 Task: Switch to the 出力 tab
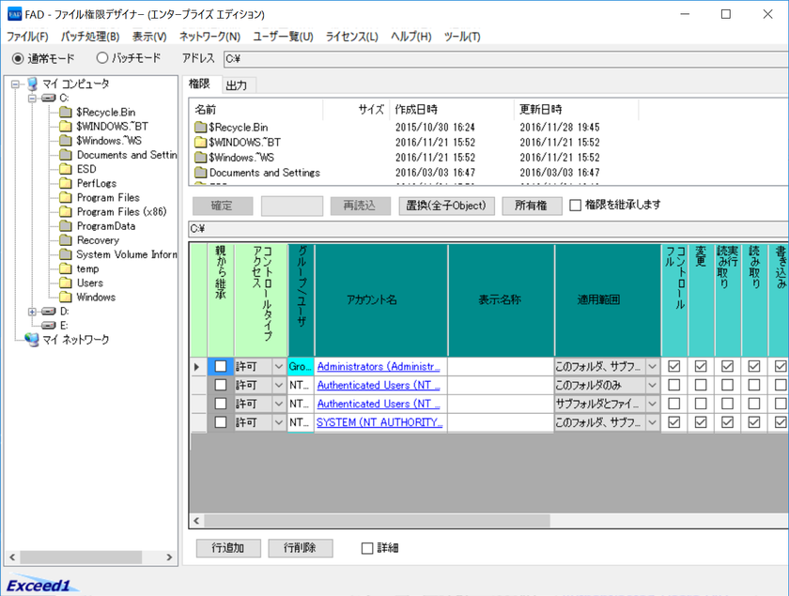[x=237, y=85]
